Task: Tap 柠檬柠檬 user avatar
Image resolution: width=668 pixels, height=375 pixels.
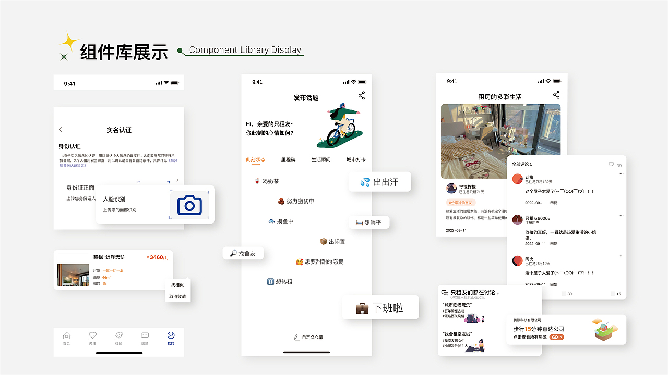Action: [451, 189]
